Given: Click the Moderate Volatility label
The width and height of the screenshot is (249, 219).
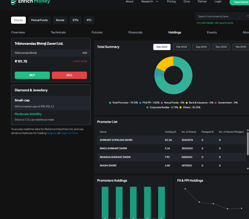Looking at the screenshot, I should pyautogui.click(x=28, y=114).
